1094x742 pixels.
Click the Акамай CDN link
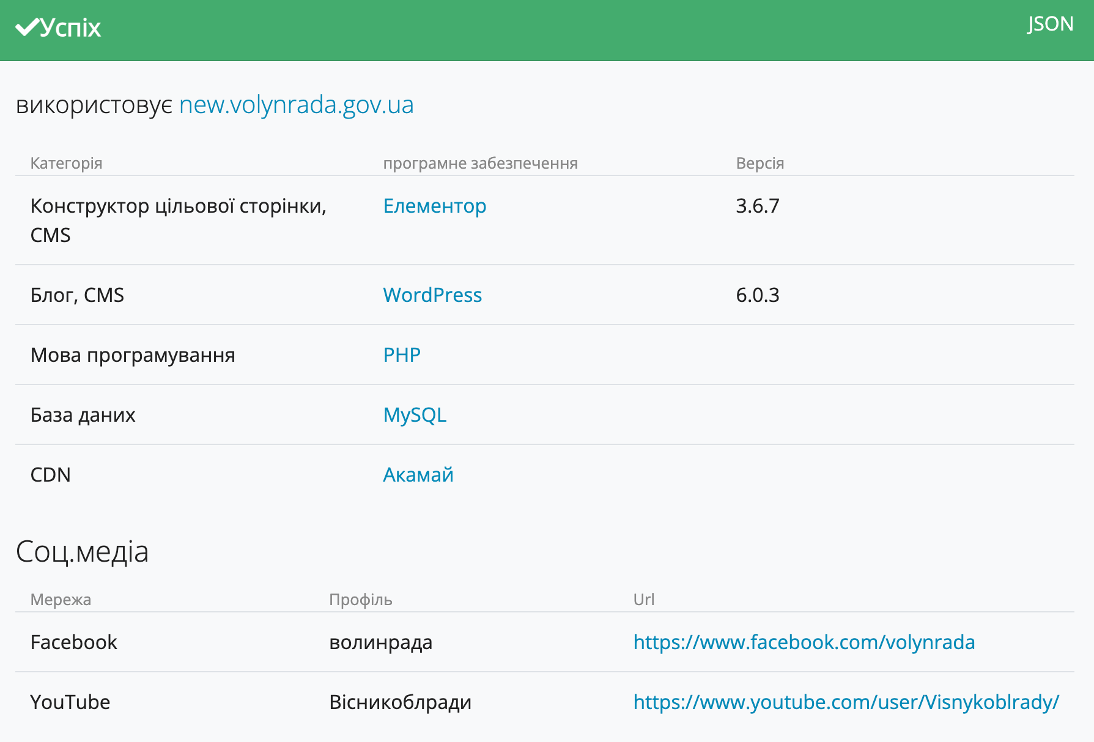pos(418,475)
